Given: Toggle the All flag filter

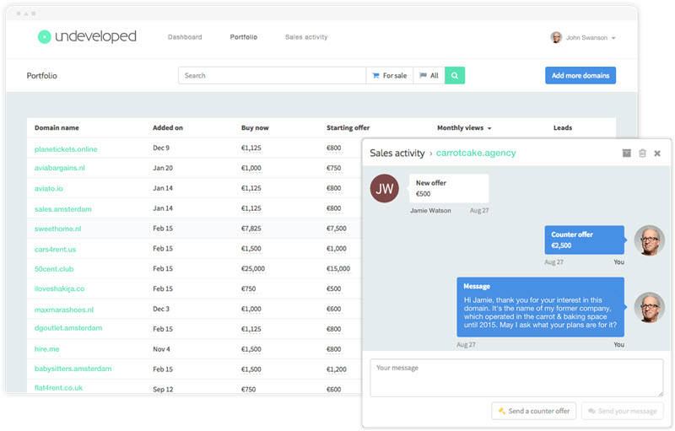Looking at the screenshot, I should (429, 75).
